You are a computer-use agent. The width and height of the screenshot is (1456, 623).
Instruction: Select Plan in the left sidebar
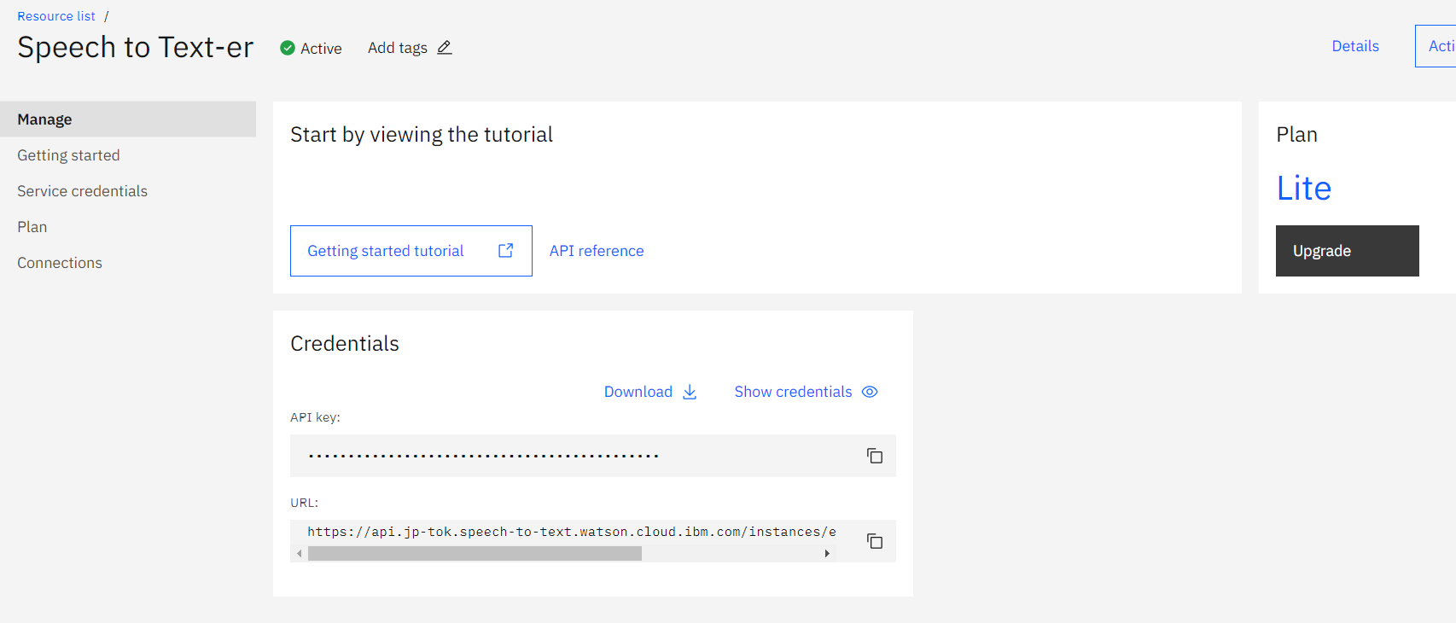click(32, 227)
